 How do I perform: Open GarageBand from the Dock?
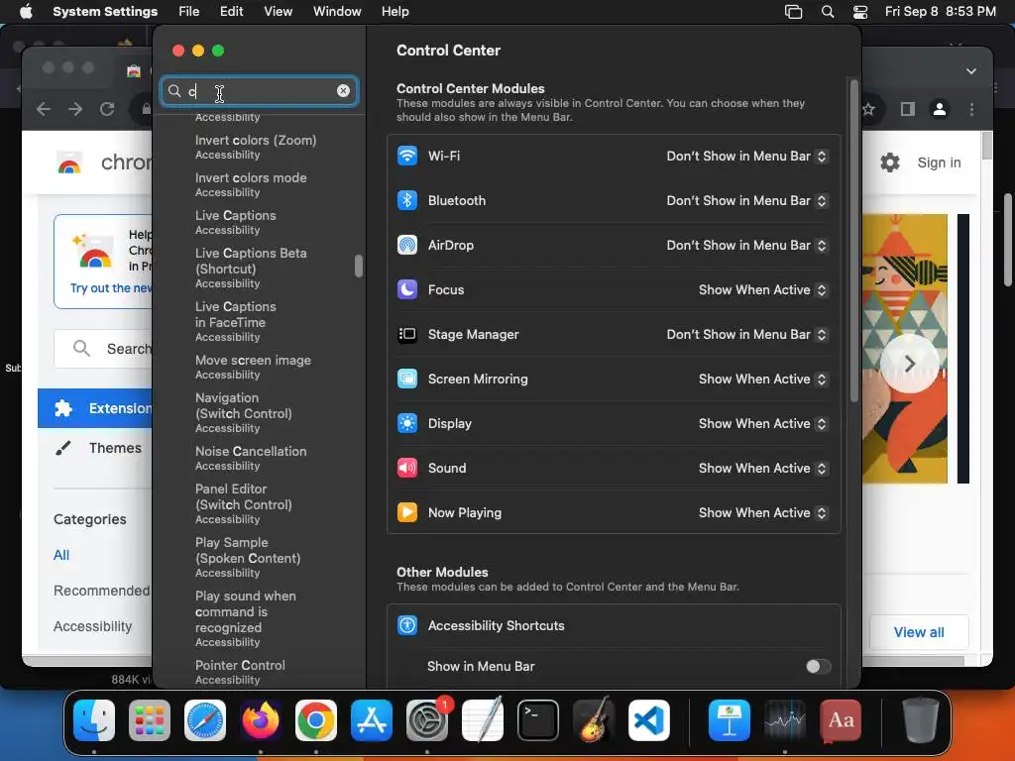coord(594,720)
